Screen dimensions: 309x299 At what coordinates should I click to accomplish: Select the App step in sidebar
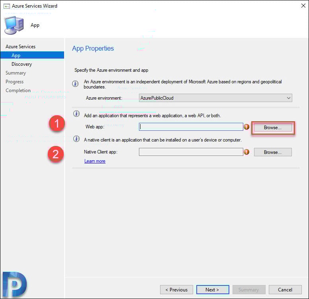pyautogui.click(x=32, y=55)
